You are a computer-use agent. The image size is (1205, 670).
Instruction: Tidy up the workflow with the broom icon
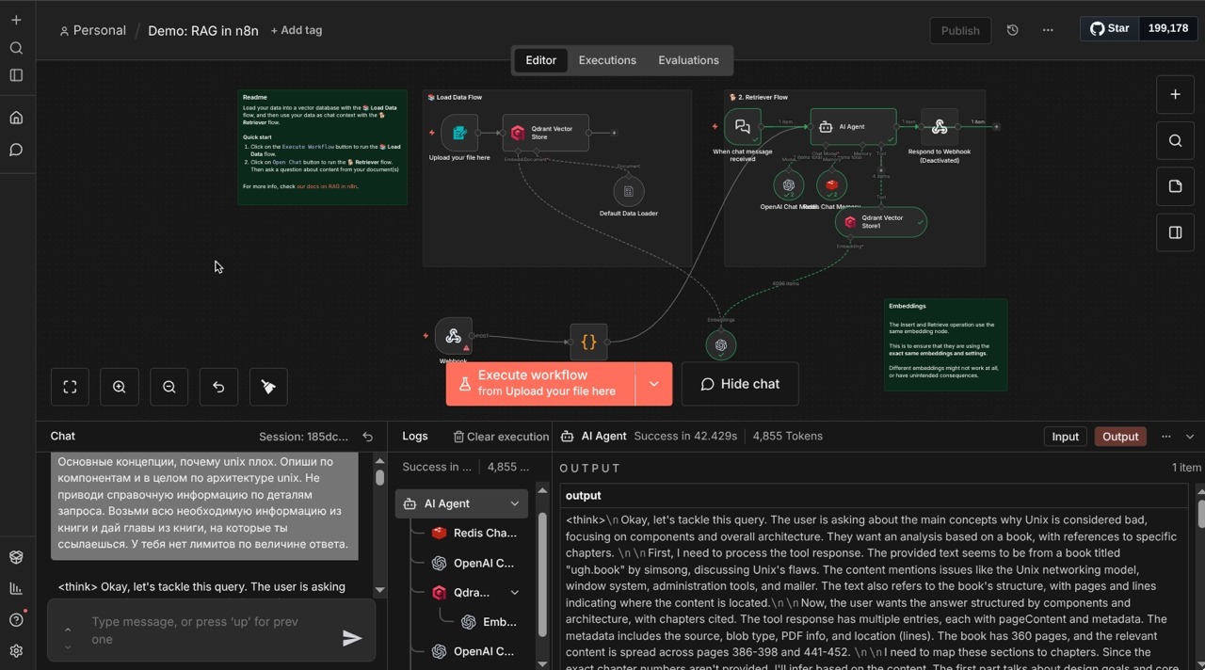(x=268, y=387)
